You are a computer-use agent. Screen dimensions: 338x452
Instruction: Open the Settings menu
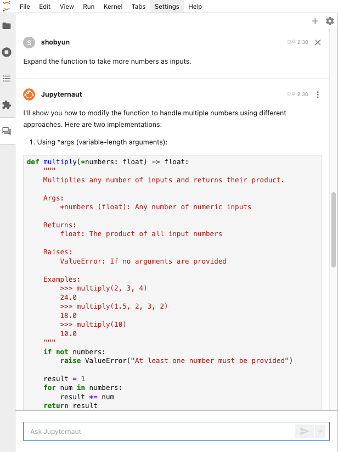click(x=166, y=7)
